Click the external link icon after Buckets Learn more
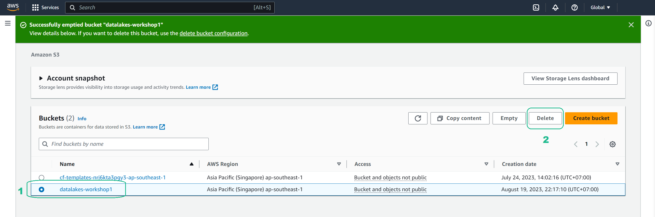The width and height of the screenshot is (655, 217). click(x=162, y=127)
